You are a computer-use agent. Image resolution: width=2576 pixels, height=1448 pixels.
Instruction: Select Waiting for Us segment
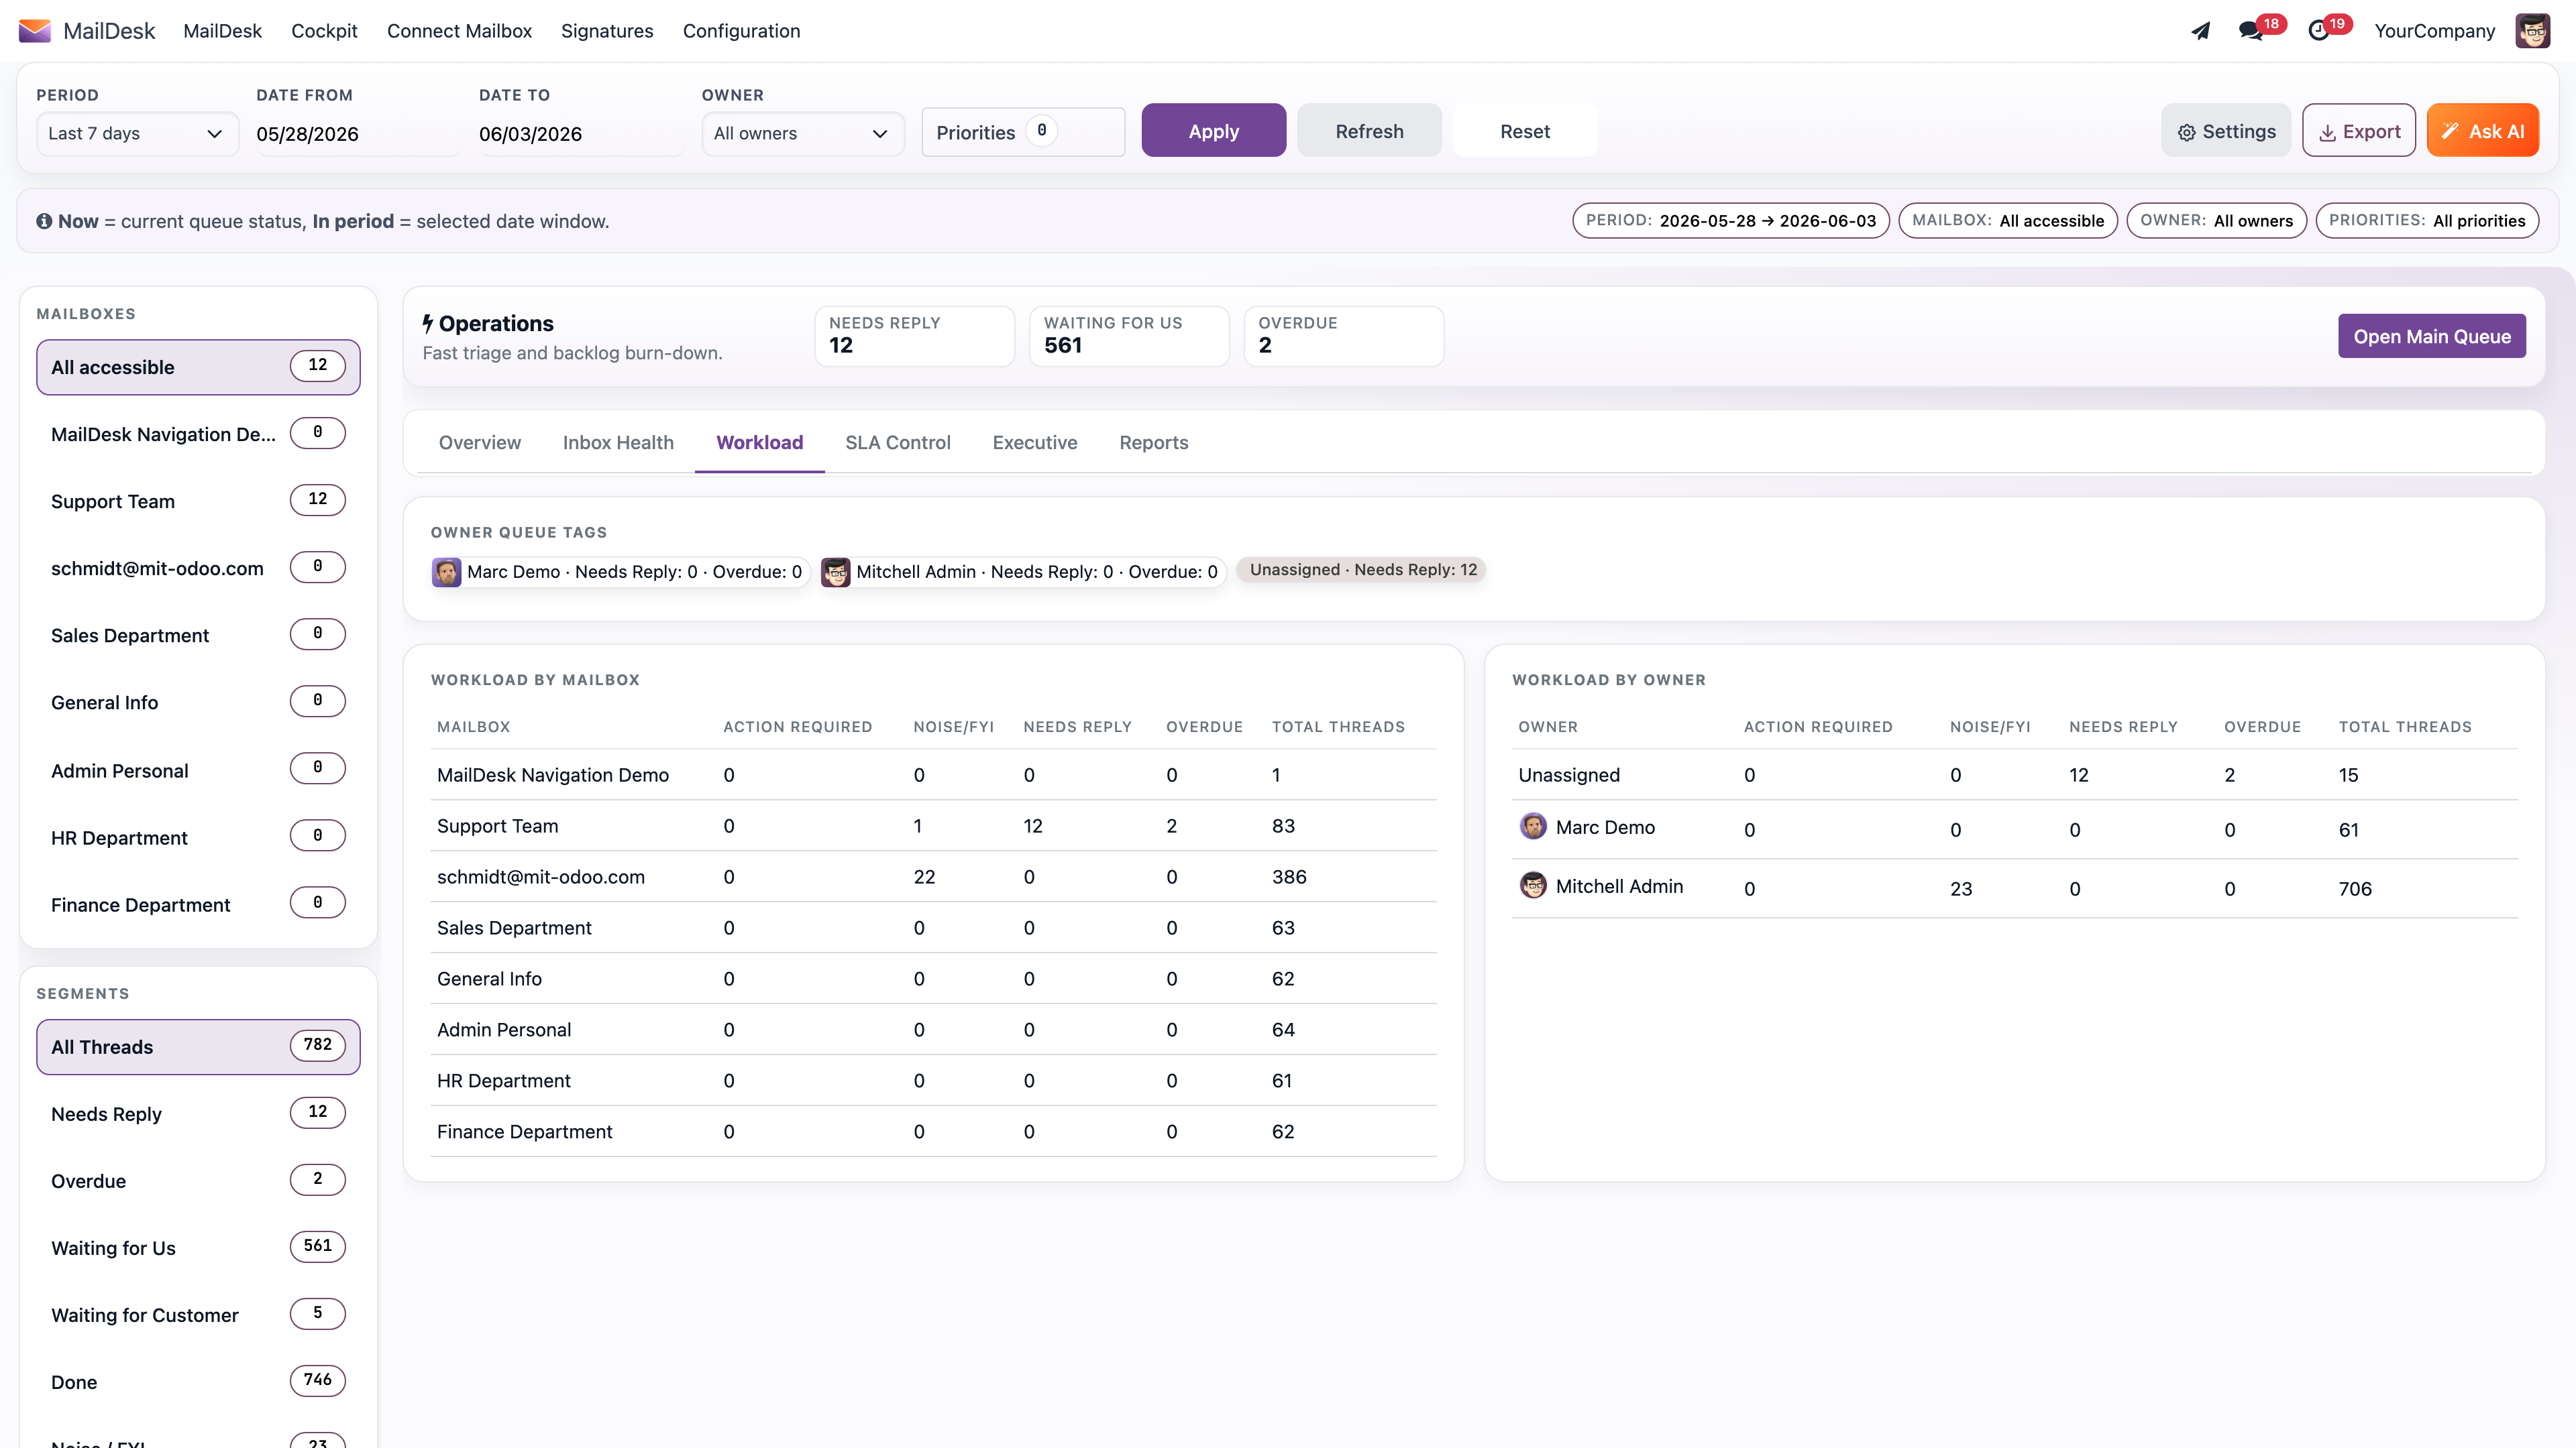pos(198,1247)
